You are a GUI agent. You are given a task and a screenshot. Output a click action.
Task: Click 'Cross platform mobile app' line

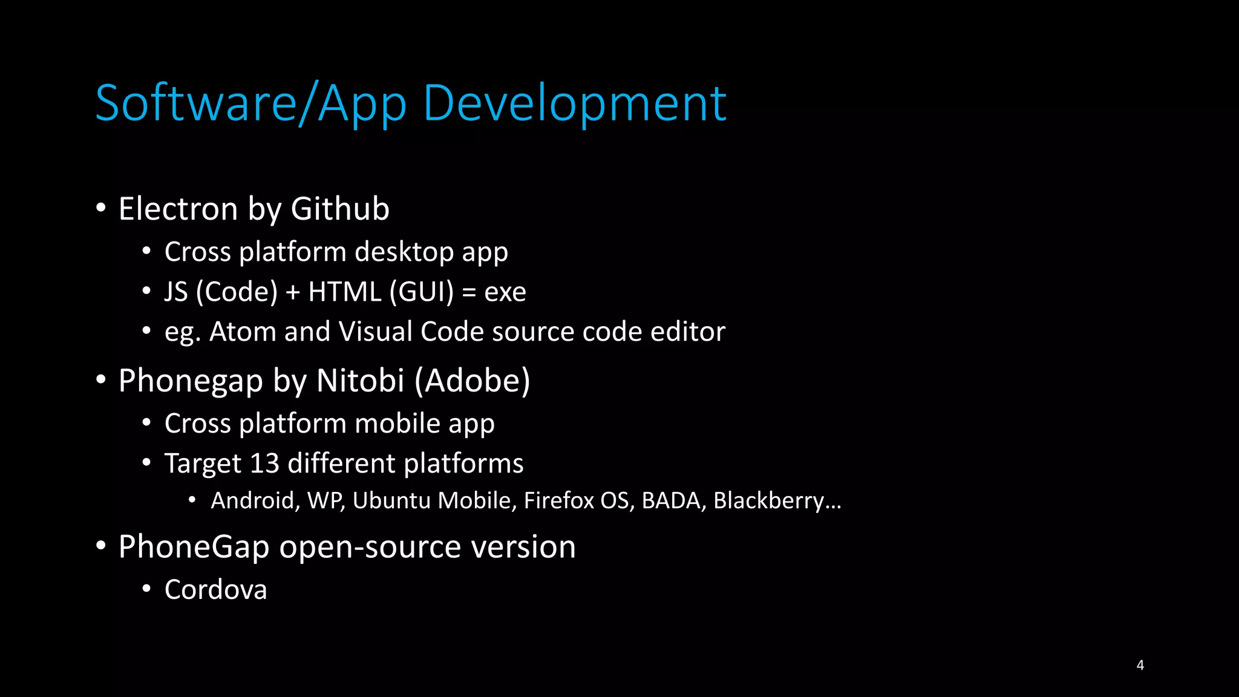(329, 424)
